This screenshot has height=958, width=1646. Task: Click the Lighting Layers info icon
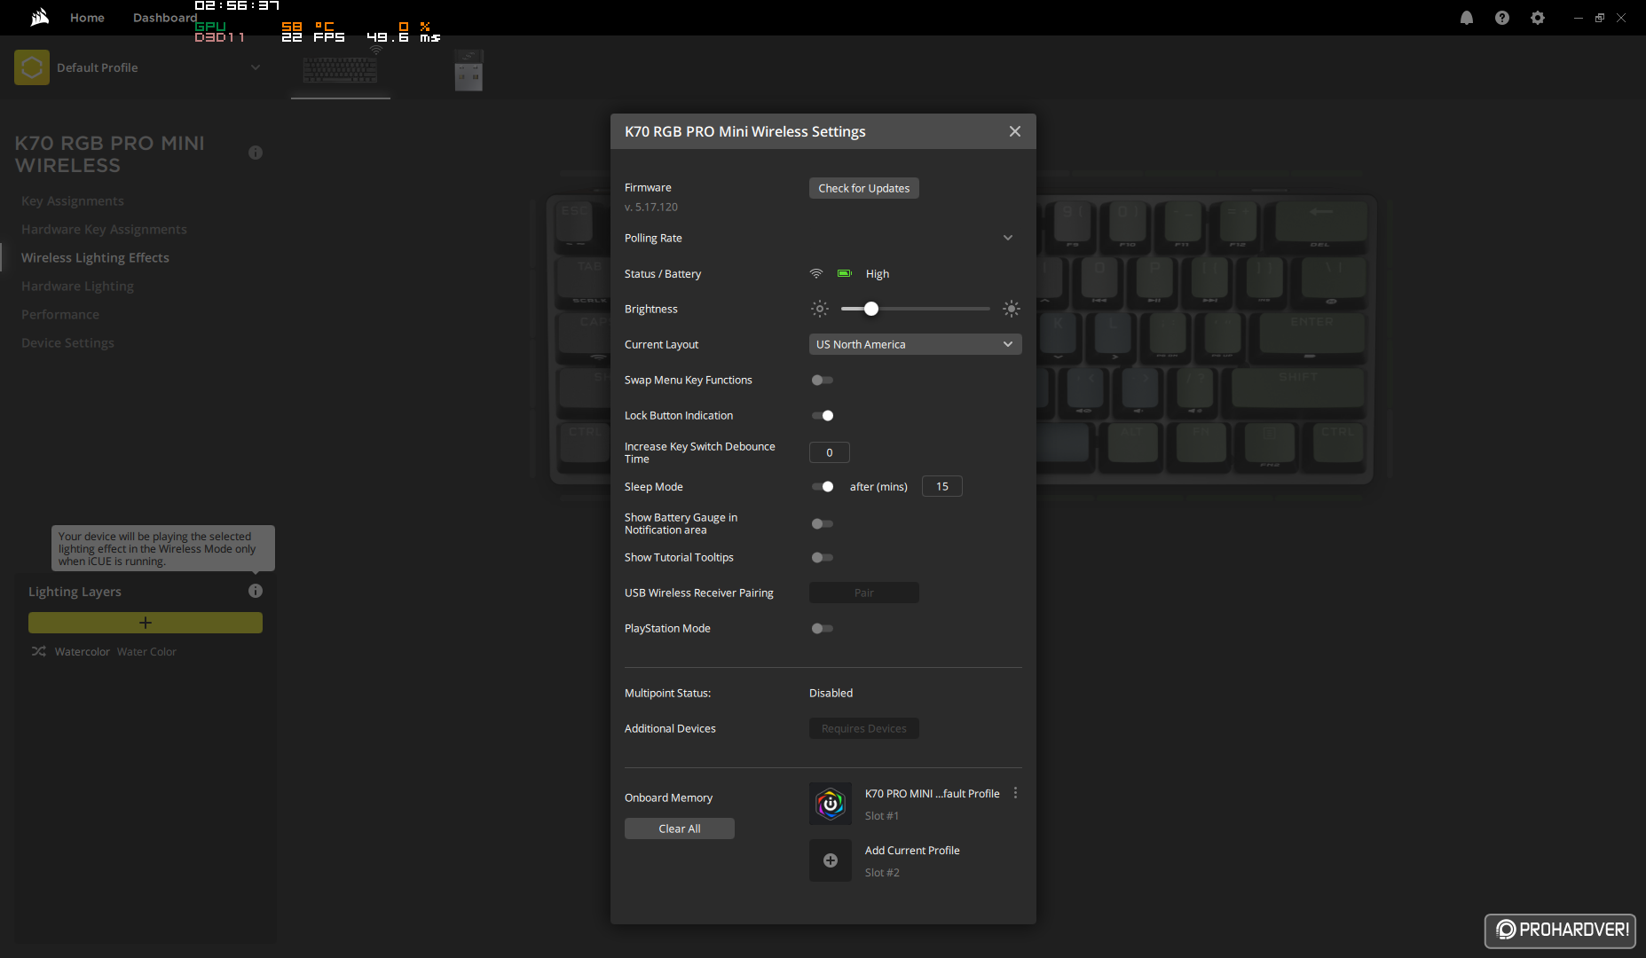pos(256,591)
